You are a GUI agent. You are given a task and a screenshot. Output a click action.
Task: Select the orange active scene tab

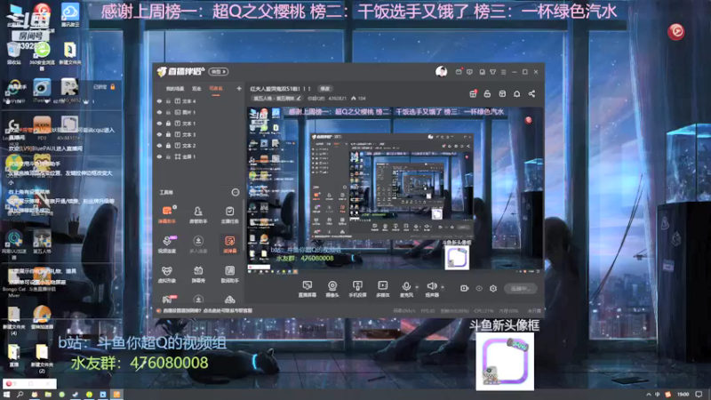click(216, 89)
